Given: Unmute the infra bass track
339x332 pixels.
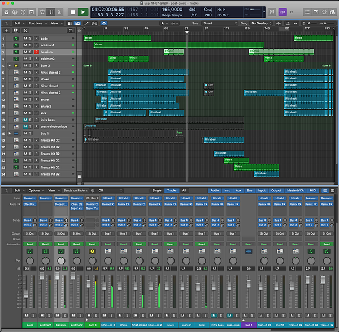Looking at the screenshot, I should coord(25,120).
